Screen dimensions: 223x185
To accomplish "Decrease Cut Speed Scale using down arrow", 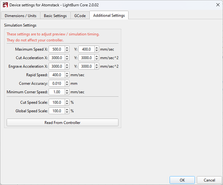I will tap(67, 104).
